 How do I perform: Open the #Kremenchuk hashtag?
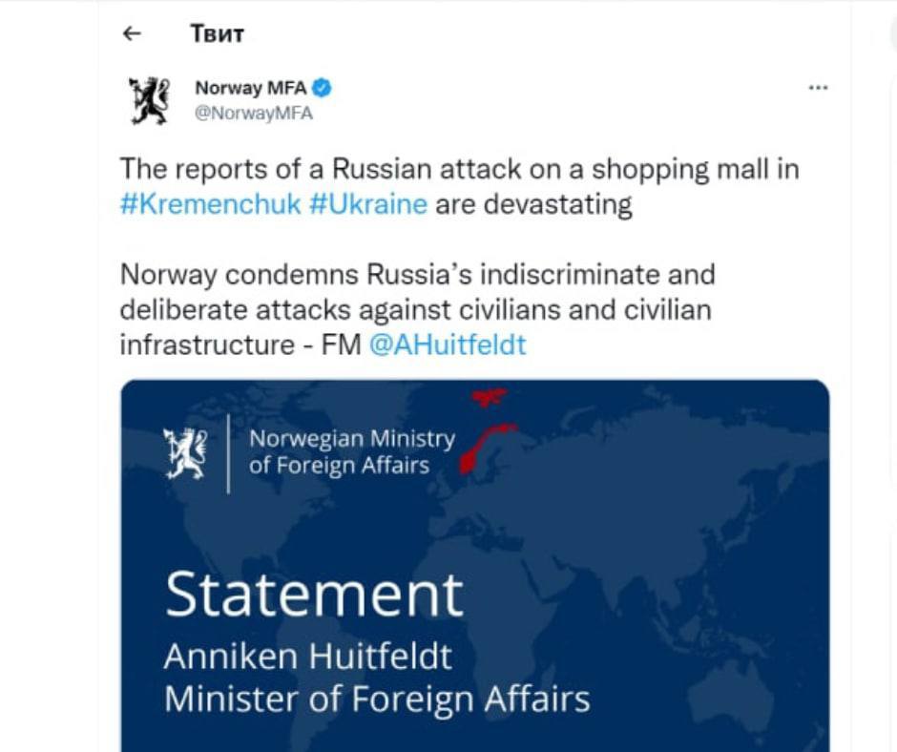click(x=210, y=205)
